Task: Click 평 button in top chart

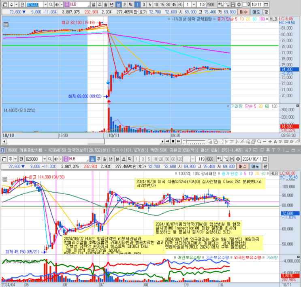Action: tap(266, 12)
